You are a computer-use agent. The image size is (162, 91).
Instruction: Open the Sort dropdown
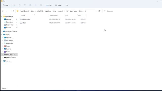coord(49,5)
